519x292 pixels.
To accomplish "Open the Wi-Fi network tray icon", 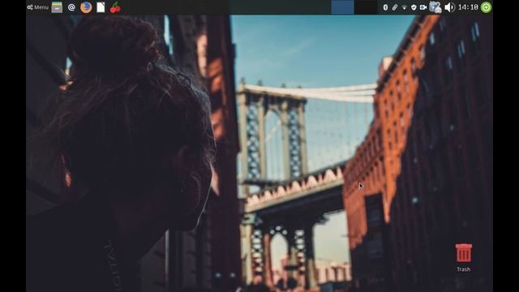I will (x=404, y=7).
